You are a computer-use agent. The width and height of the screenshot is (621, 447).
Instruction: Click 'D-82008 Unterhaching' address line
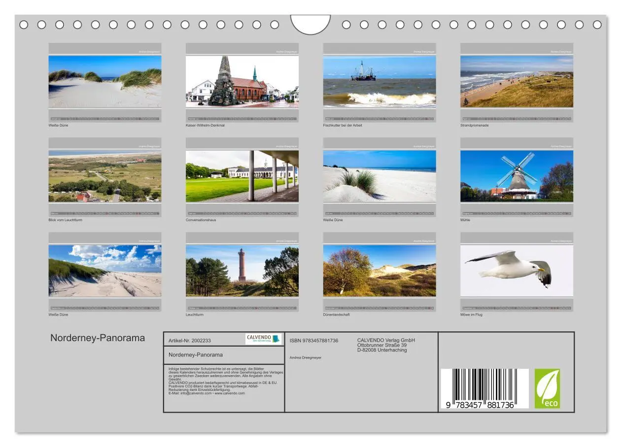pos(382,350)
